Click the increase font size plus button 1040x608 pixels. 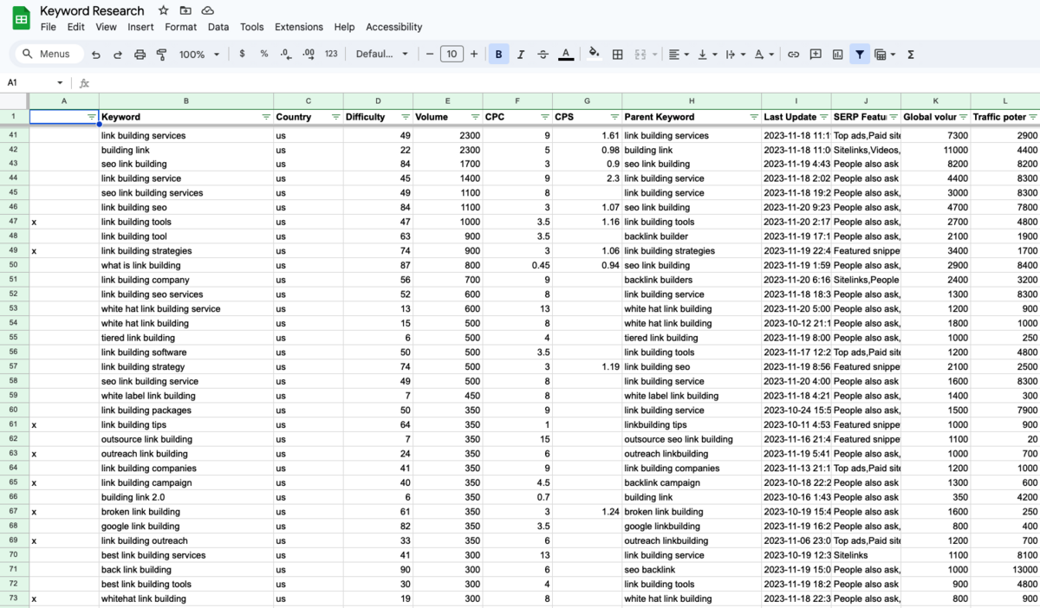pyautogui.click(x=474, y=55)
